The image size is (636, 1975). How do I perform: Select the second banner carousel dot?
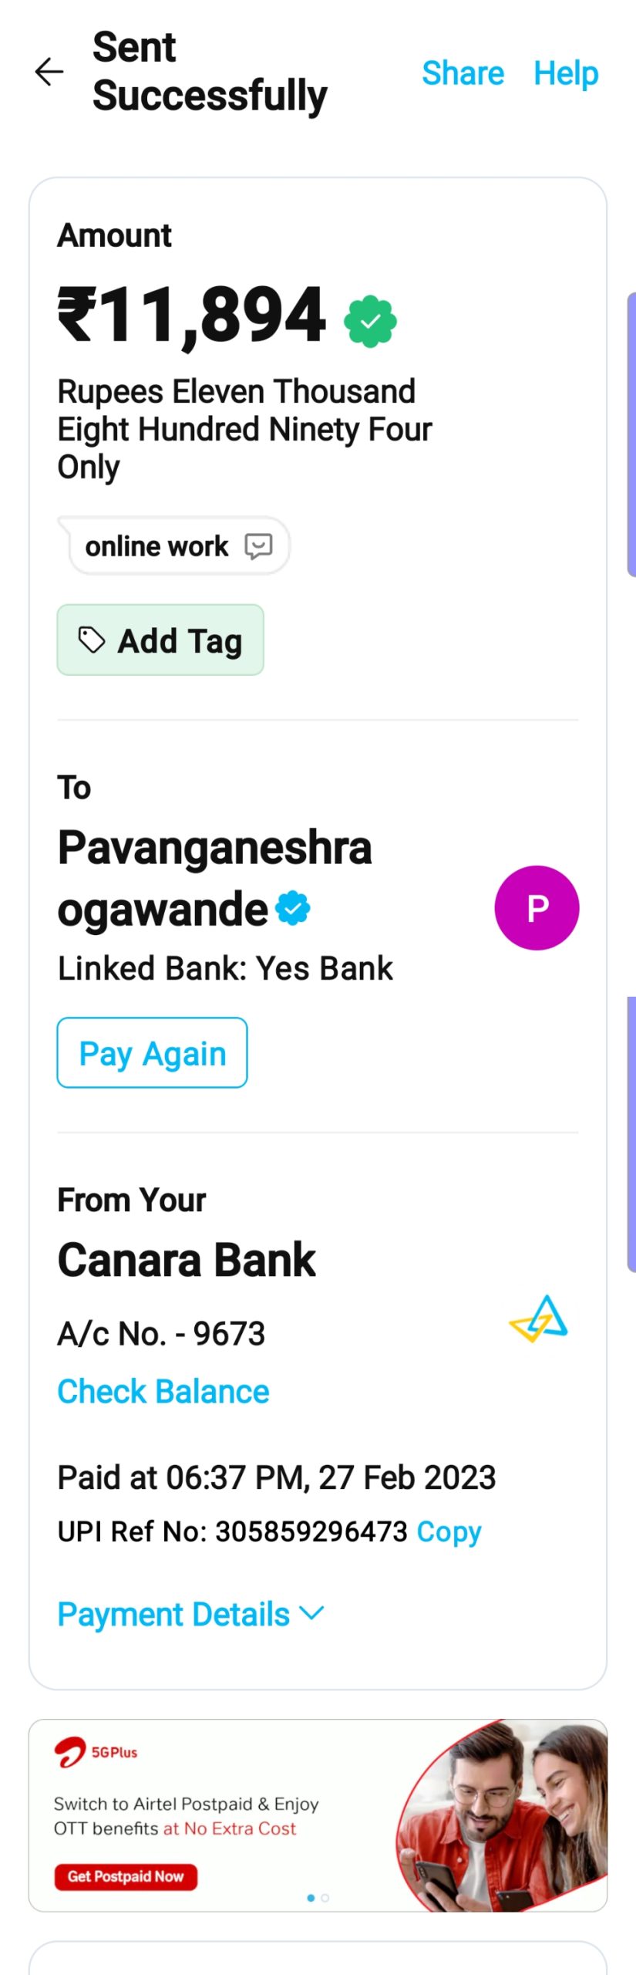[325, 1898]
